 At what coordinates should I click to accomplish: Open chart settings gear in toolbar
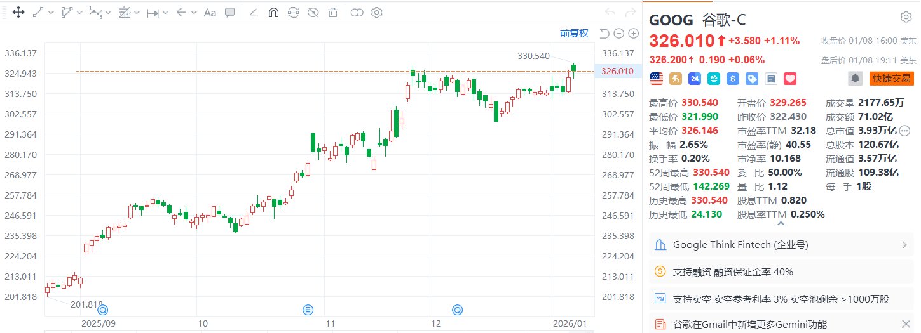(377, 12)
